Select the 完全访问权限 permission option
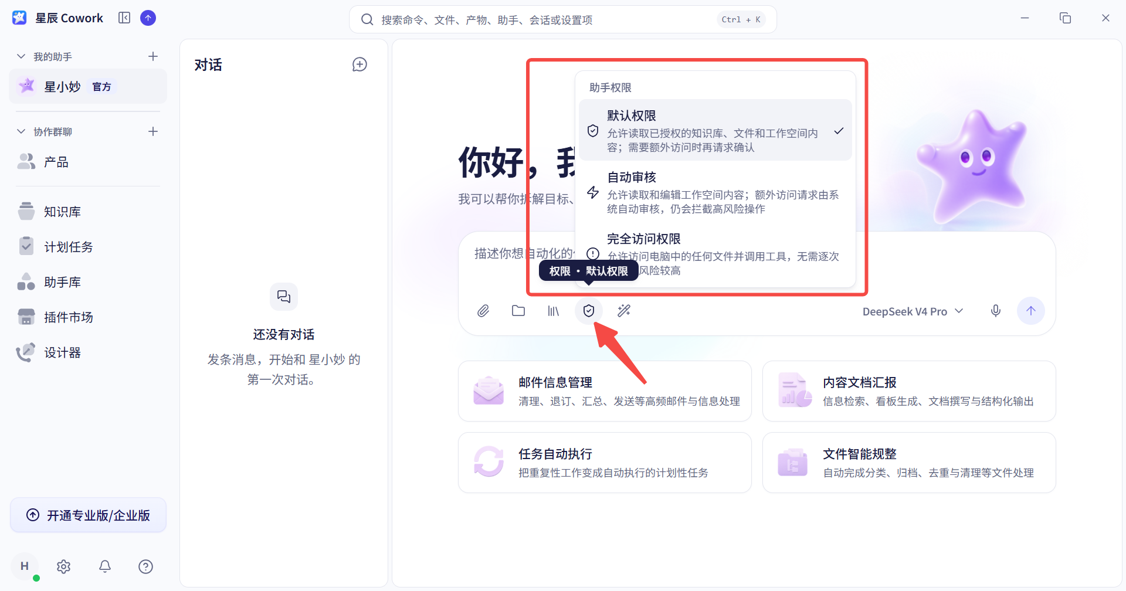 pos(715,254)
